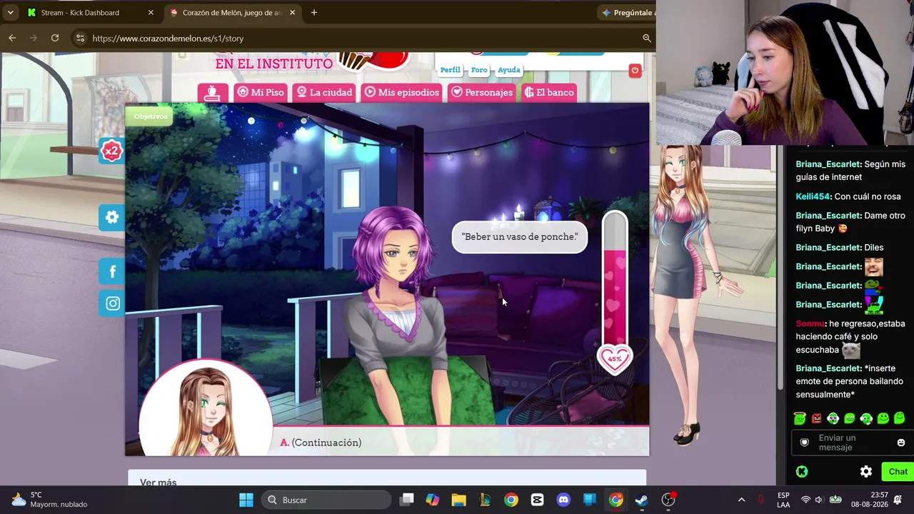Click the red power logout icon
The image size is (914, 514).
[635, 70]
